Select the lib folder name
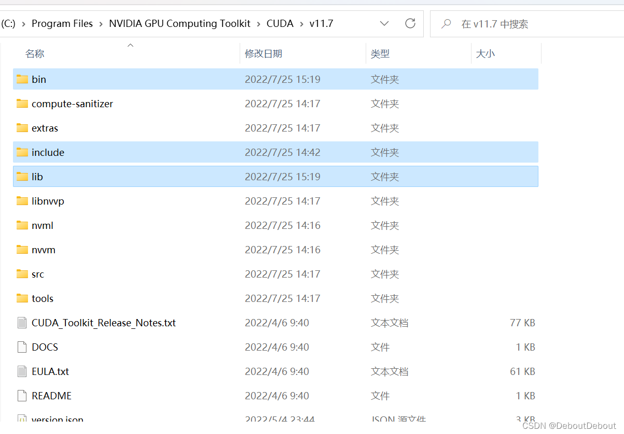 37,177
